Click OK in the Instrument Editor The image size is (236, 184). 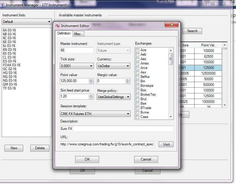87,159
